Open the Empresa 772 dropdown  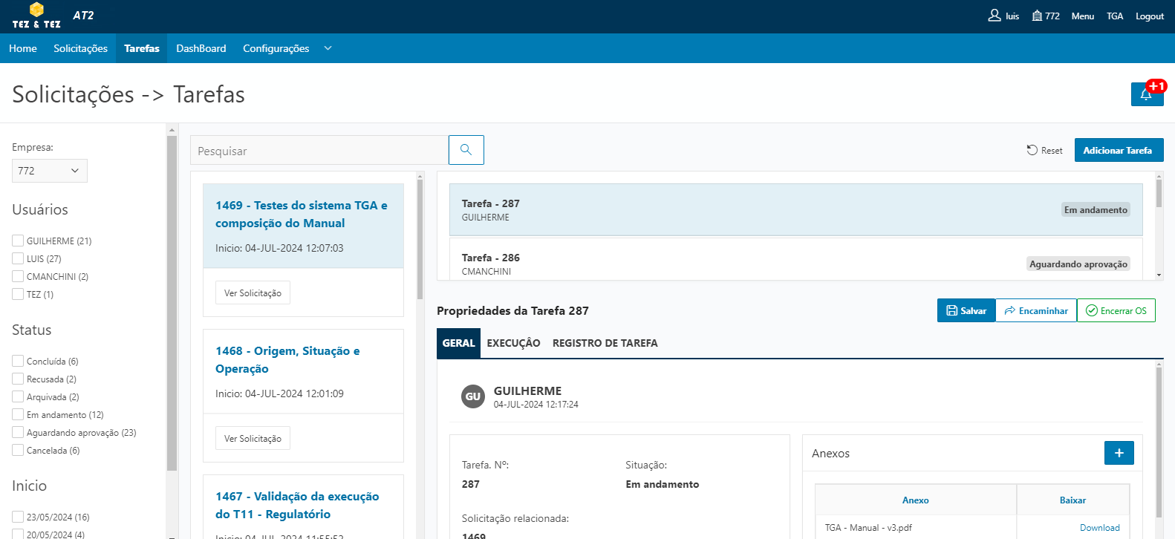pos(49,171)
